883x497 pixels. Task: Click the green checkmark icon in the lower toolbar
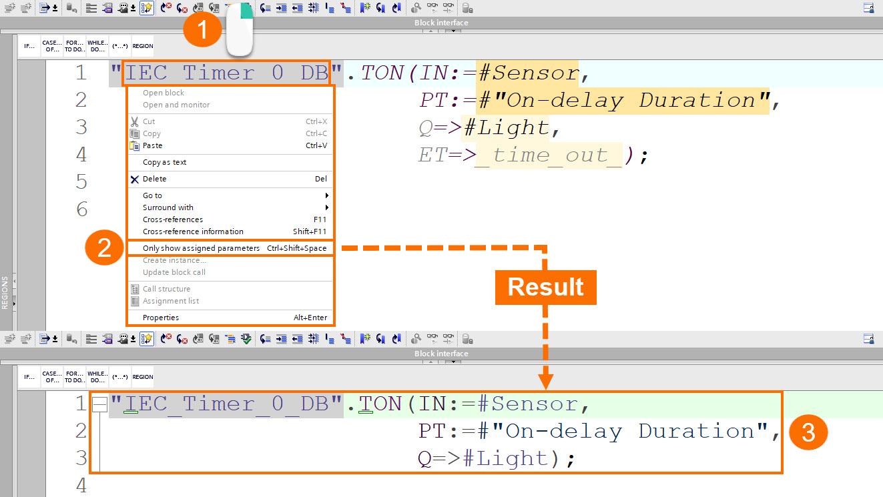point(246,339)
